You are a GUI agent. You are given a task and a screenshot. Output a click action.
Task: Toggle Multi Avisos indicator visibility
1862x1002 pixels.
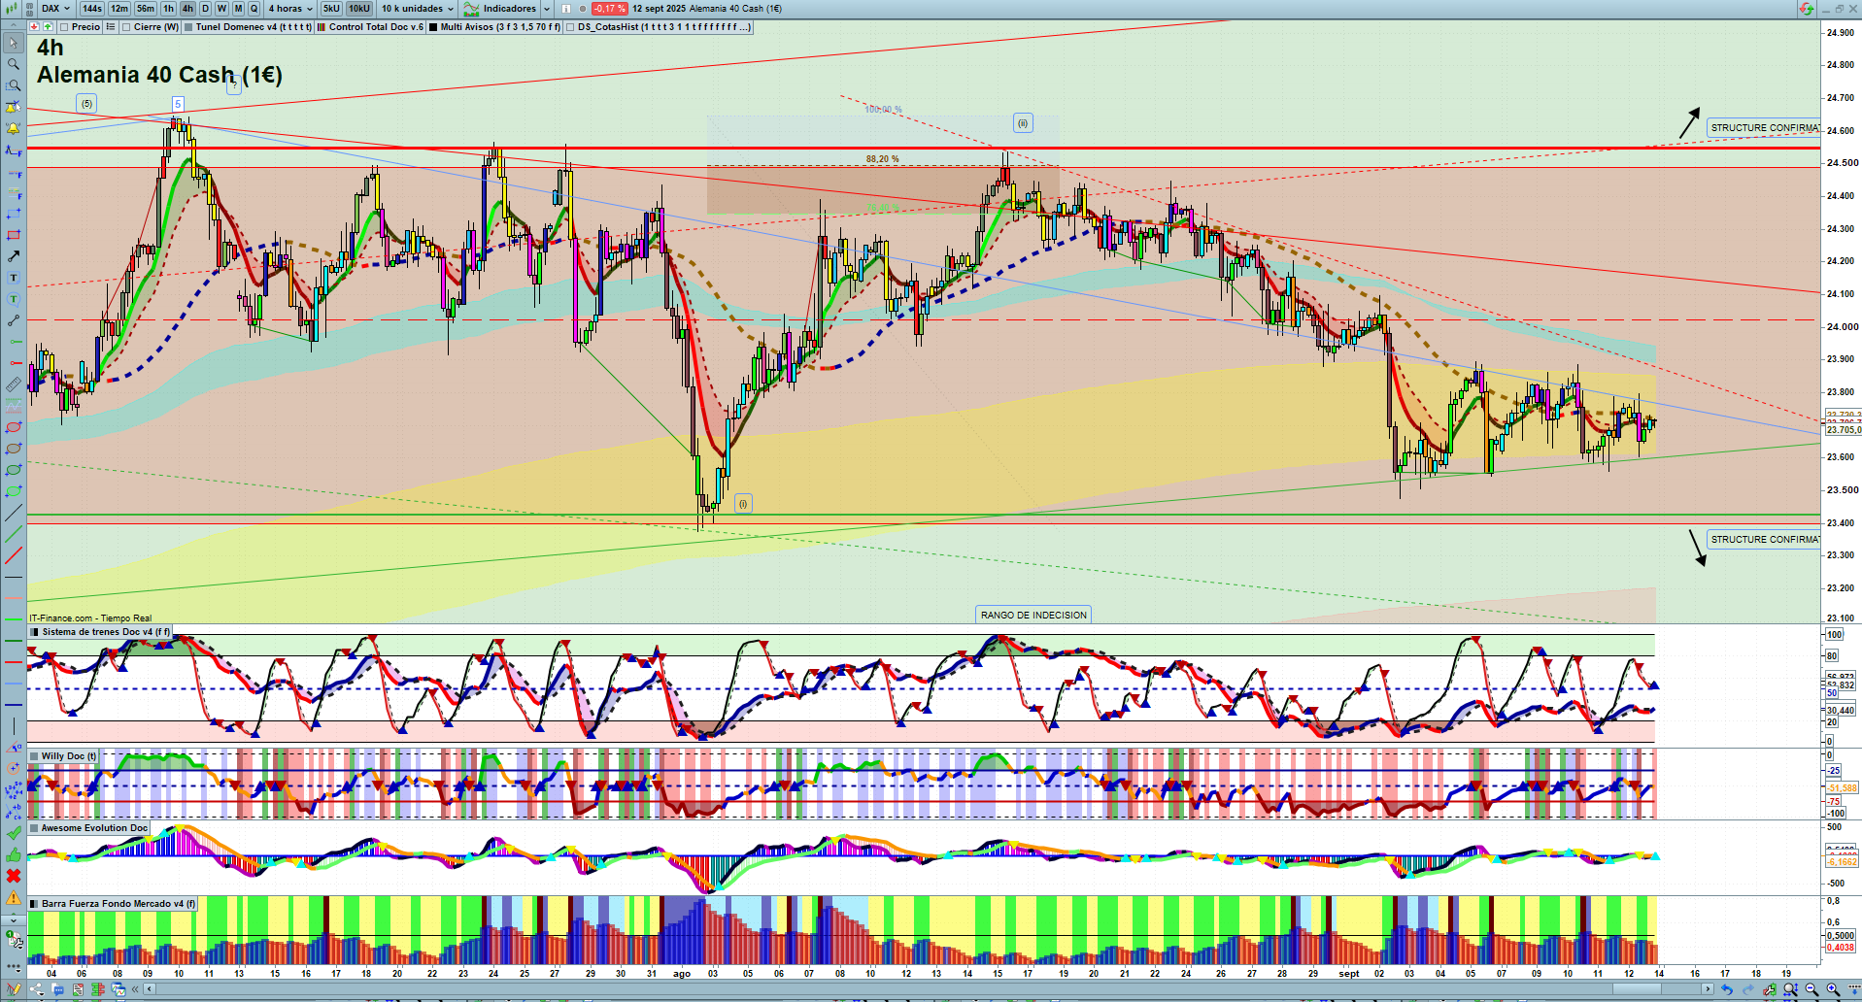433,27
